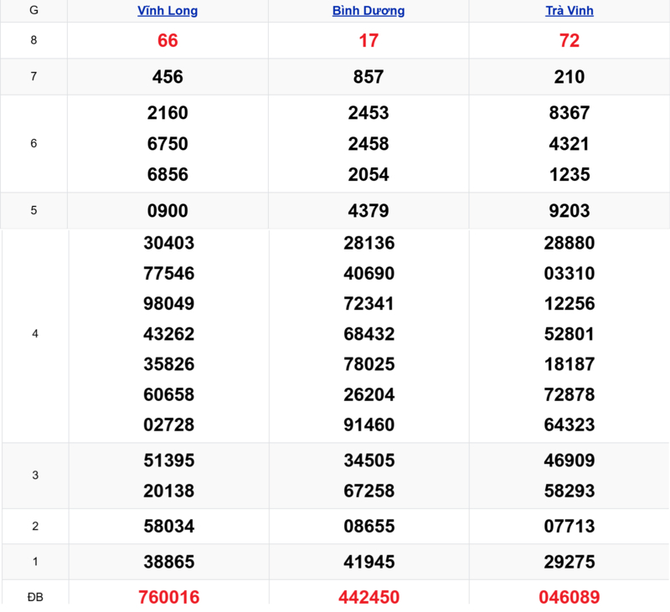Click Trà Vinh prize 8 number 72
Image resolution: width=670 pixels, height=612 pixels.
(x=569, y=40)
